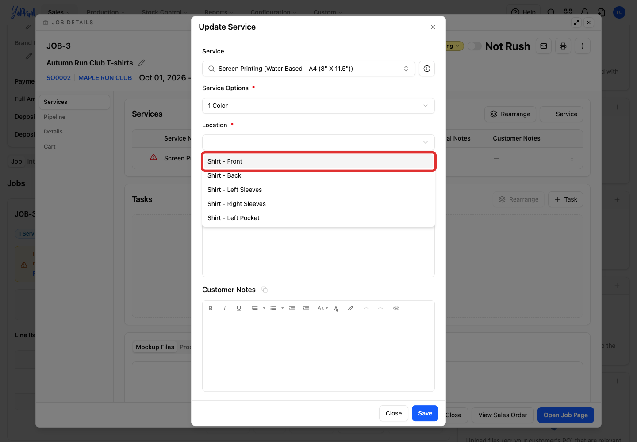The width and height of the screenshot is (637, 442).
Task: Collapse the Location dropdown field
Action: (318, 142)
